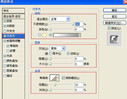Close the 图层样式 dialog
This screenshot has height=99, width=127.
coord(125,2)
